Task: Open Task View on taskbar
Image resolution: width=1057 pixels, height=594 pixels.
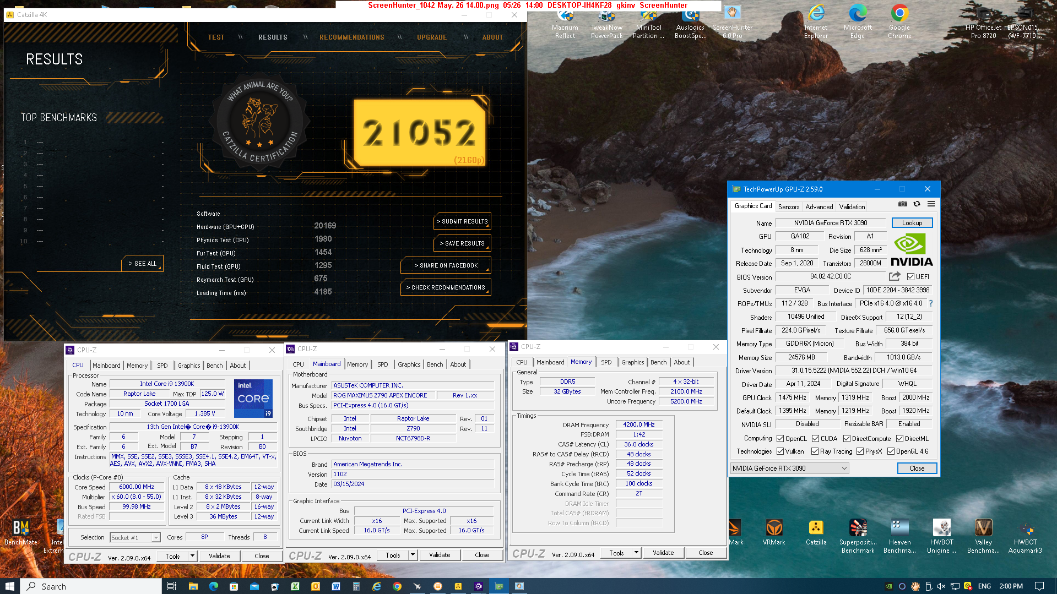Action: tap(171, 586)
